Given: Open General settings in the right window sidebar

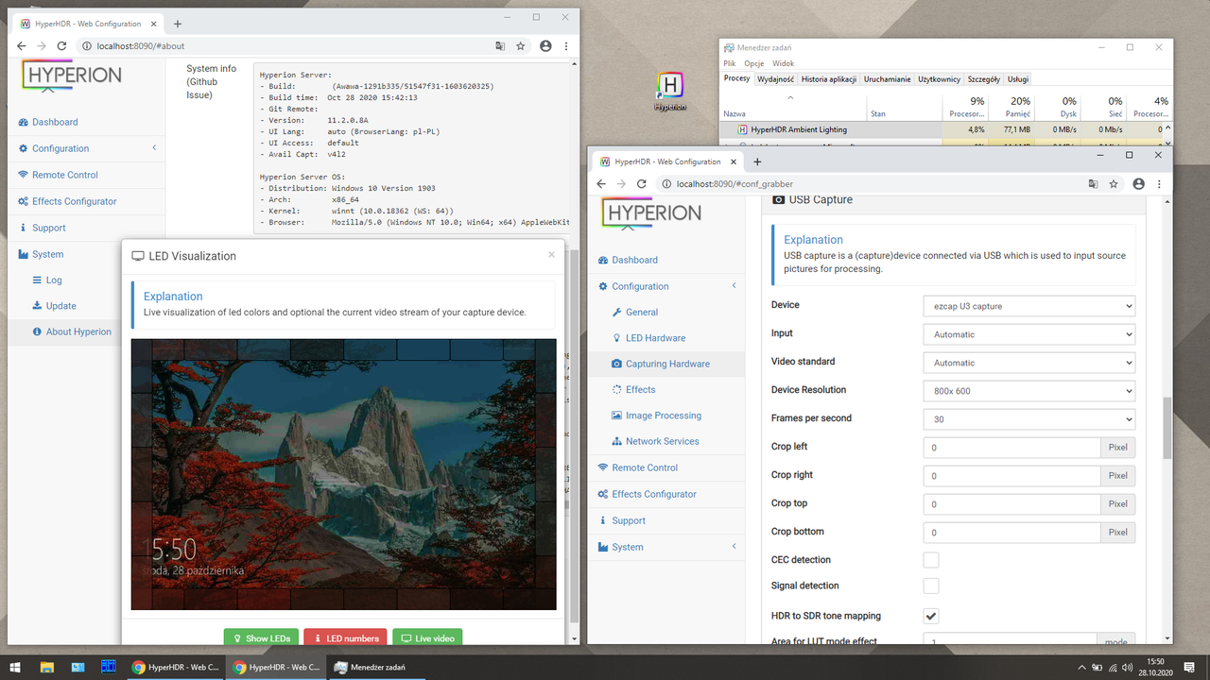Looking at the screenshot, I should pos(642,312).
